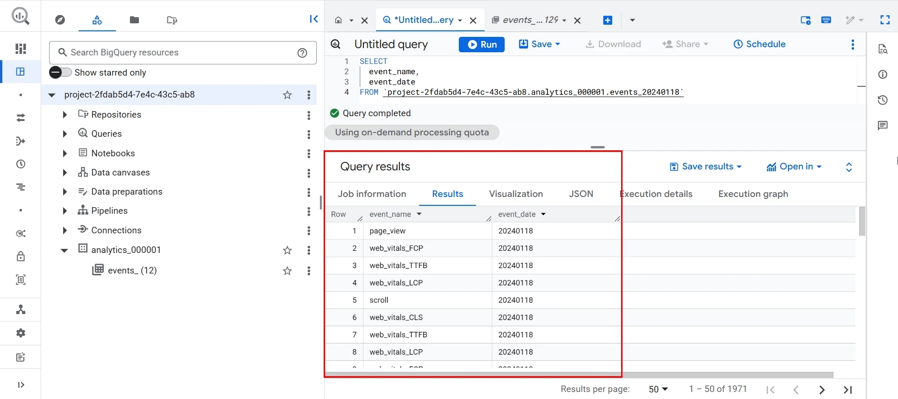The width and height of the screenshot is (898, 399).
Task: Open the query editor more options menu
Action: pos(853,44)
